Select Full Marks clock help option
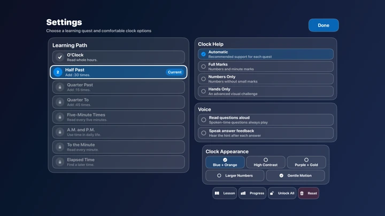Viewport: 385px width, 216px height. [x=266, y=66]
